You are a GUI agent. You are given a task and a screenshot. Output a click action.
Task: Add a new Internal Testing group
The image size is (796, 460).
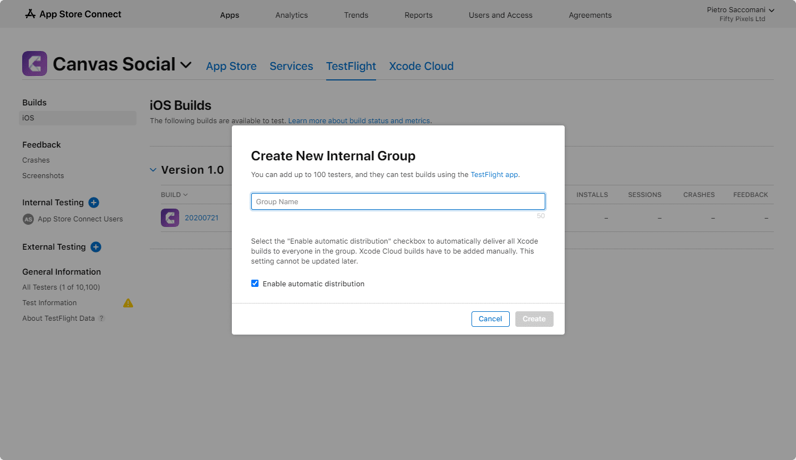click(x=94, y=203)
